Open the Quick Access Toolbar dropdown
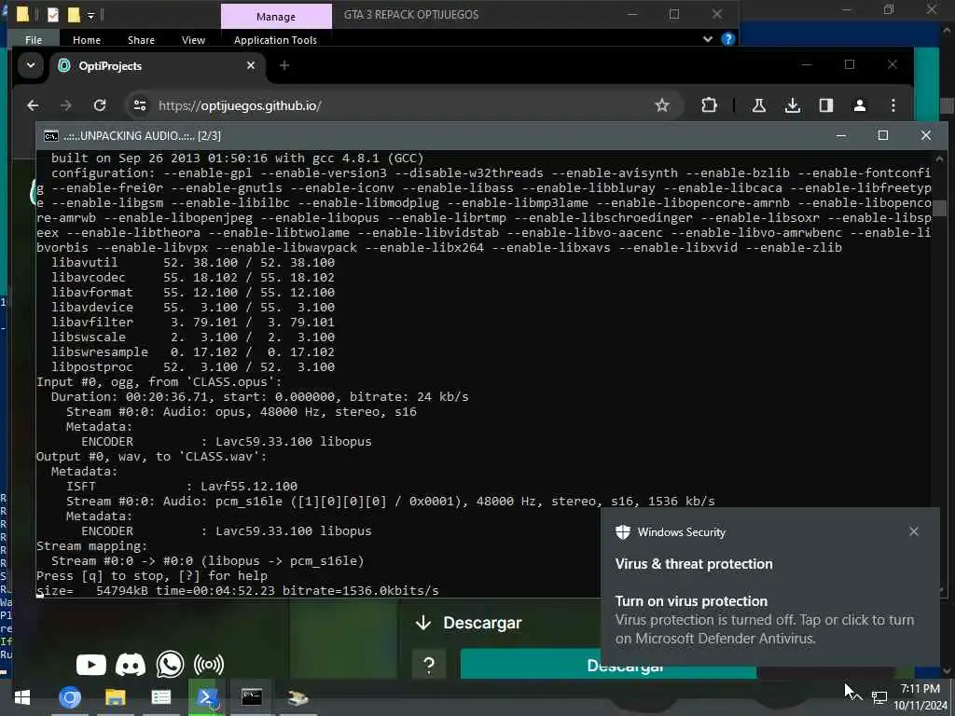Viewport: 955px width, 716px height. click(x=90, y=15)
